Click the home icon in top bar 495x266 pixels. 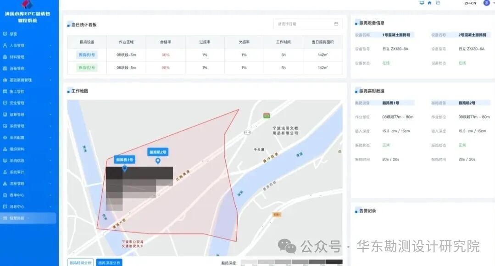coord(430,3)
